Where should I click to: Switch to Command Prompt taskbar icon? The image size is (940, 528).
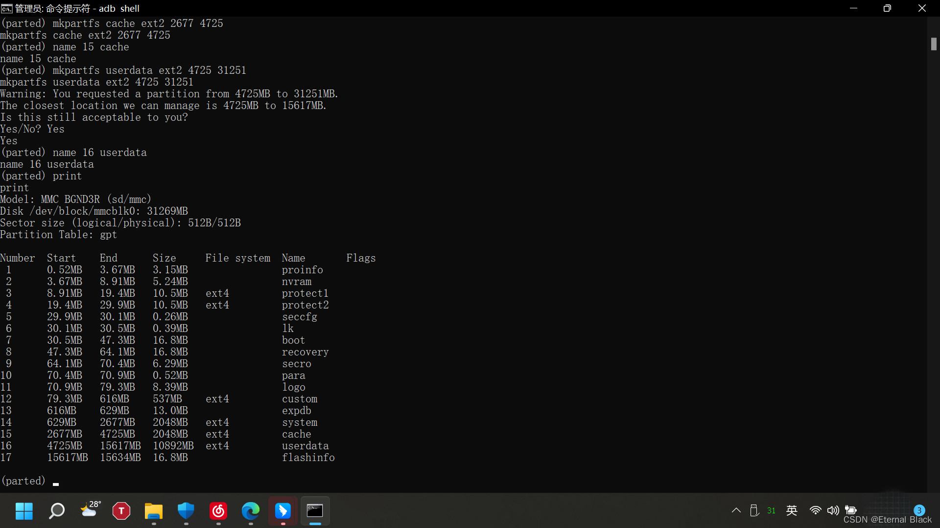315,511
